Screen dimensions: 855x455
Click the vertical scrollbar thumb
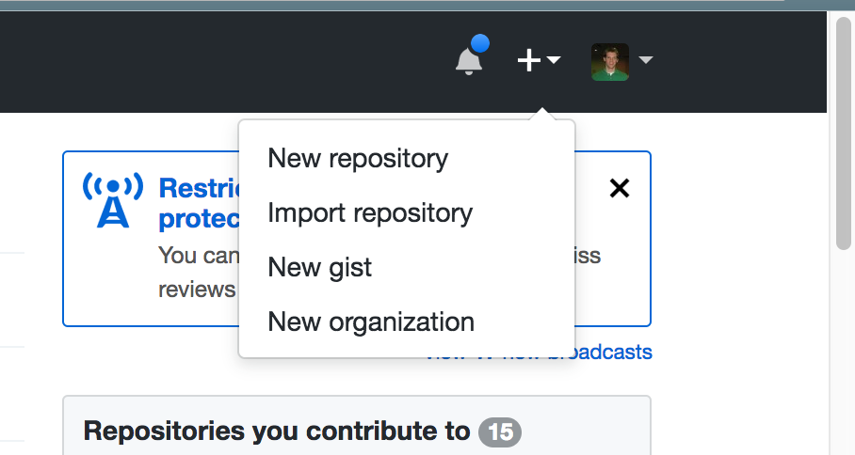tap(844, 132)
